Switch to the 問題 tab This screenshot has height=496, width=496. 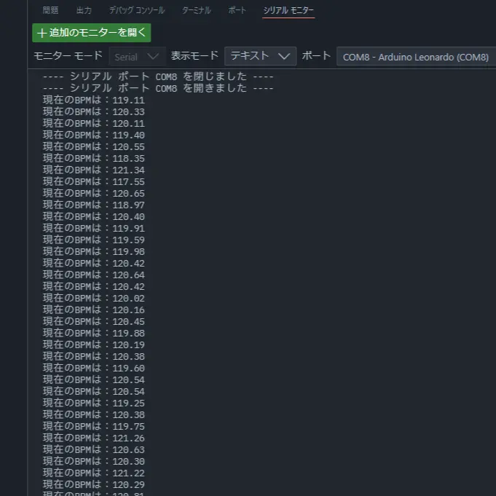(x=50, y=11)
